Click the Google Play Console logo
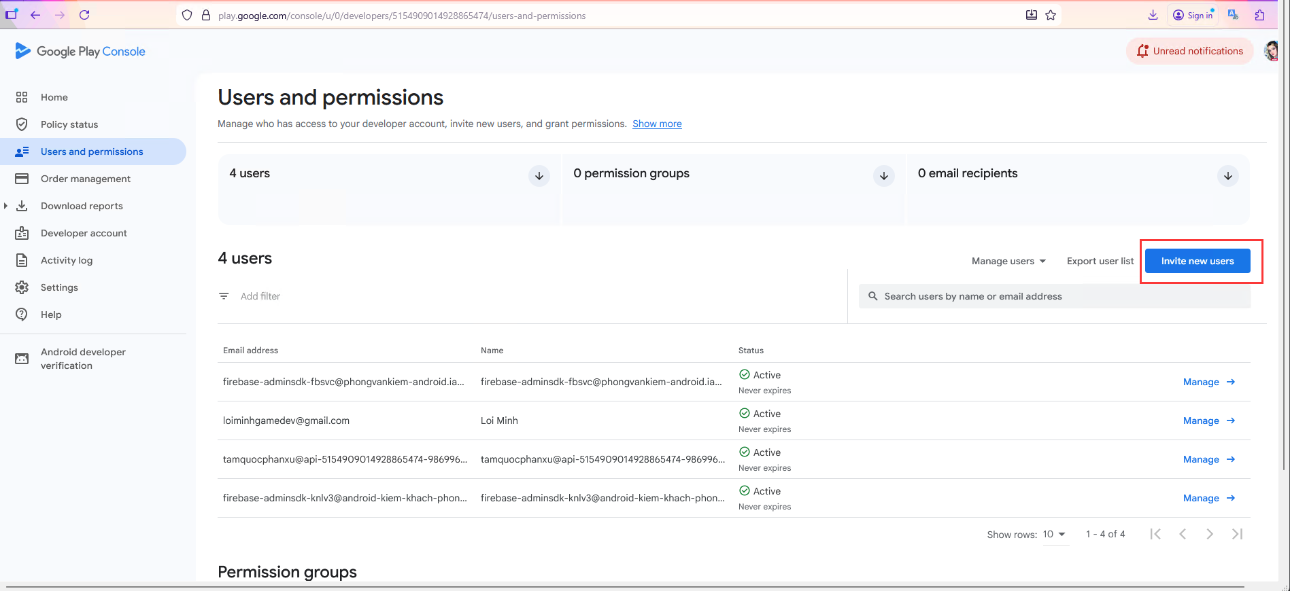The width and height of the screenshot is (1290, 591). [80, 52]
